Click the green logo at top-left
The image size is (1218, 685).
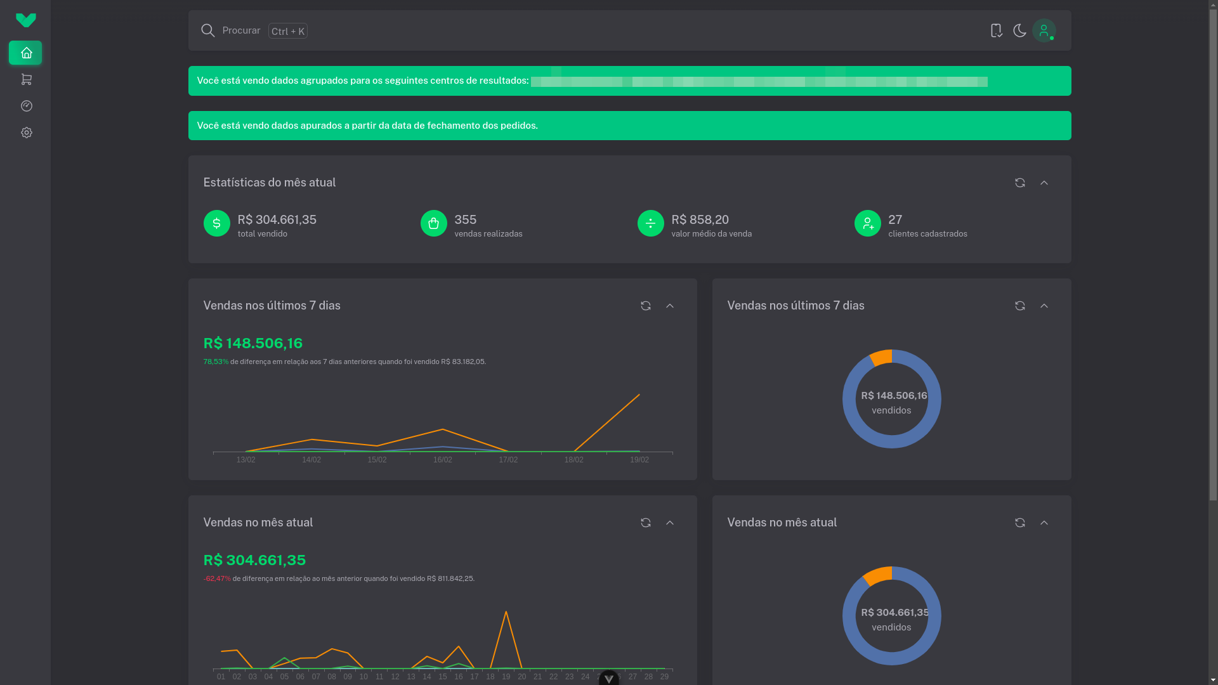pyautogui.click(x=26, y=20)
